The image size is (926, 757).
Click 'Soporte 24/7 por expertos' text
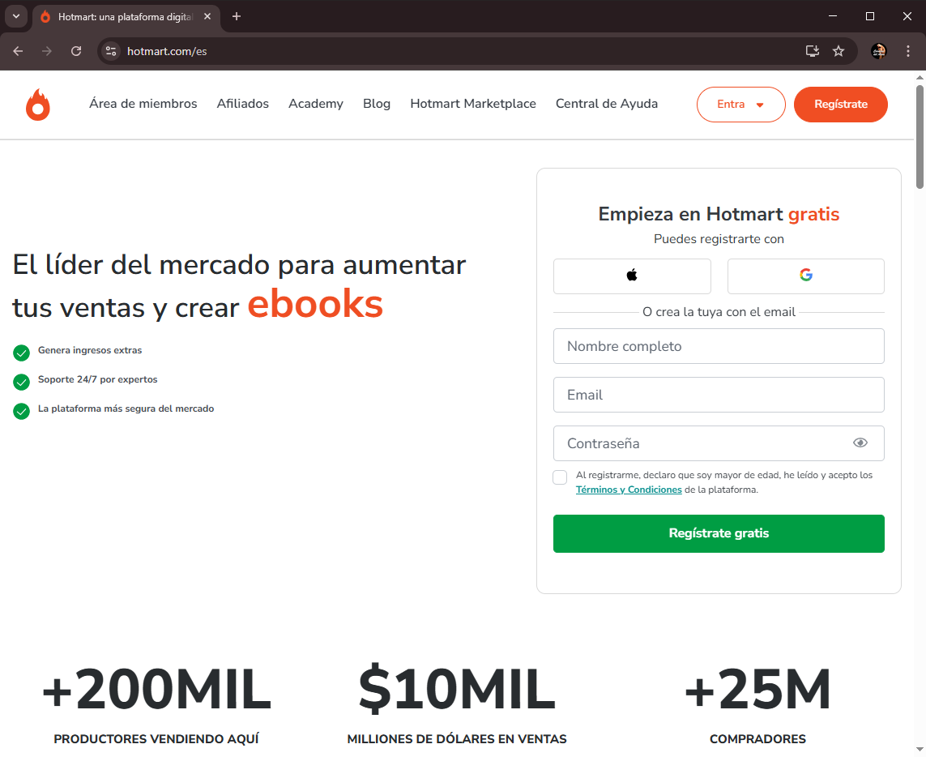97,379
